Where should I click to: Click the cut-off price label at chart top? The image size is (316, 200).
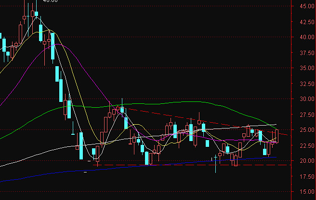point(50,1)
